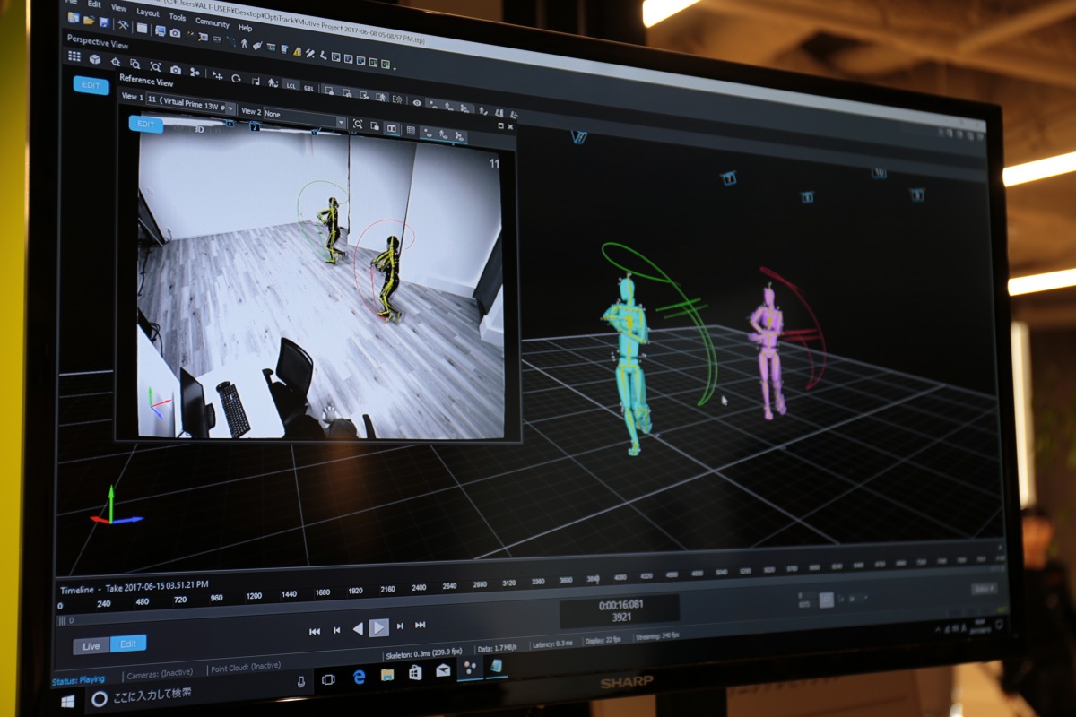
Task: Close the Reference View panel
Action: (511, 127)
